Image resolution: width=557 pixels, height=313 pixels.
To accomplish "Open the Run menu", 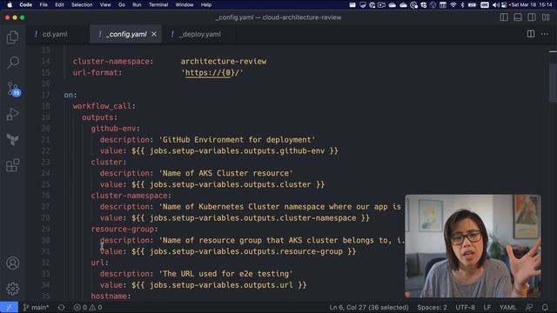I will 137,4.
